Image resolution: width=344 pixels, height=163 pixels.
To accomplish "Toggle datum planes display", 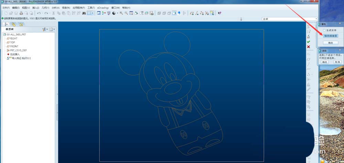I will click(x=192, y=13).
